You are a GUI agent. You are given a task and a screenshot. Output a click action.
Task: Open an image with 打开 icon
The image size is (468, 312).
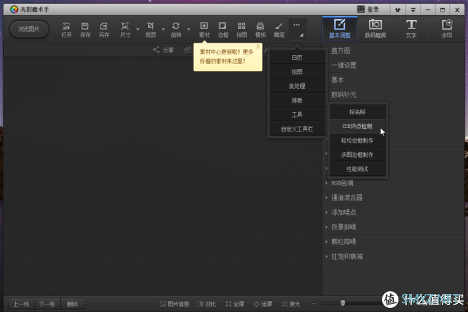click(66, 30)
